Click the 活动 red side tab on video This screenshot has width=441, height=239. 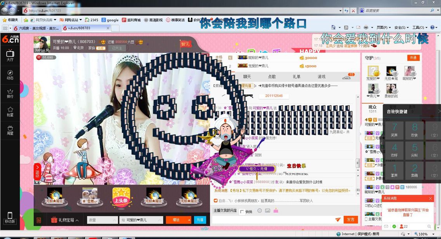pyautogui.click(x=37, y=171)
